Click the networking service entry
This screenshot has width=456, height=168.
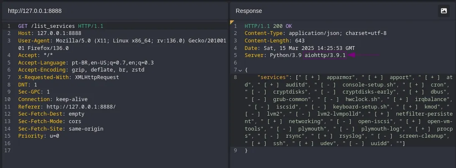coord(304,121)
